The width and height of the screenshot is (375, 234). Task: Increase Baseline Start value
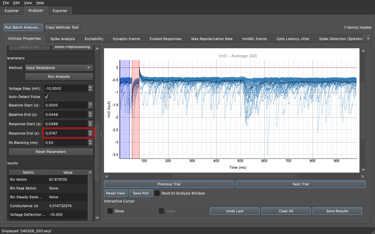click(90, 104)
